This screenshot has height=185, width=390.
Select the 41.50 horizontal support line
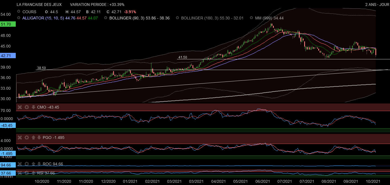click(253, 59)
